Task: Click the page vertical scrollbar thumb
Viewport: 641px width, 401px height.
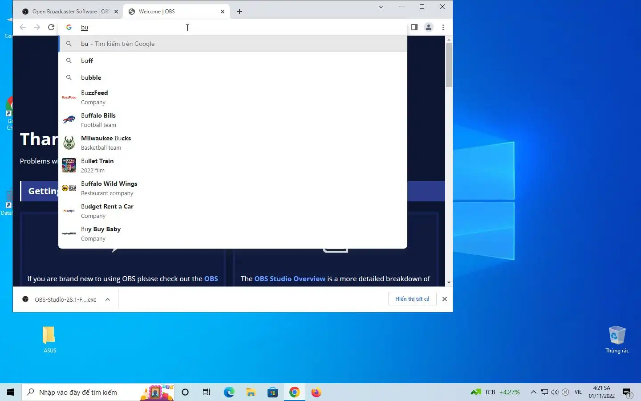Action: click(x=449, y=65)
